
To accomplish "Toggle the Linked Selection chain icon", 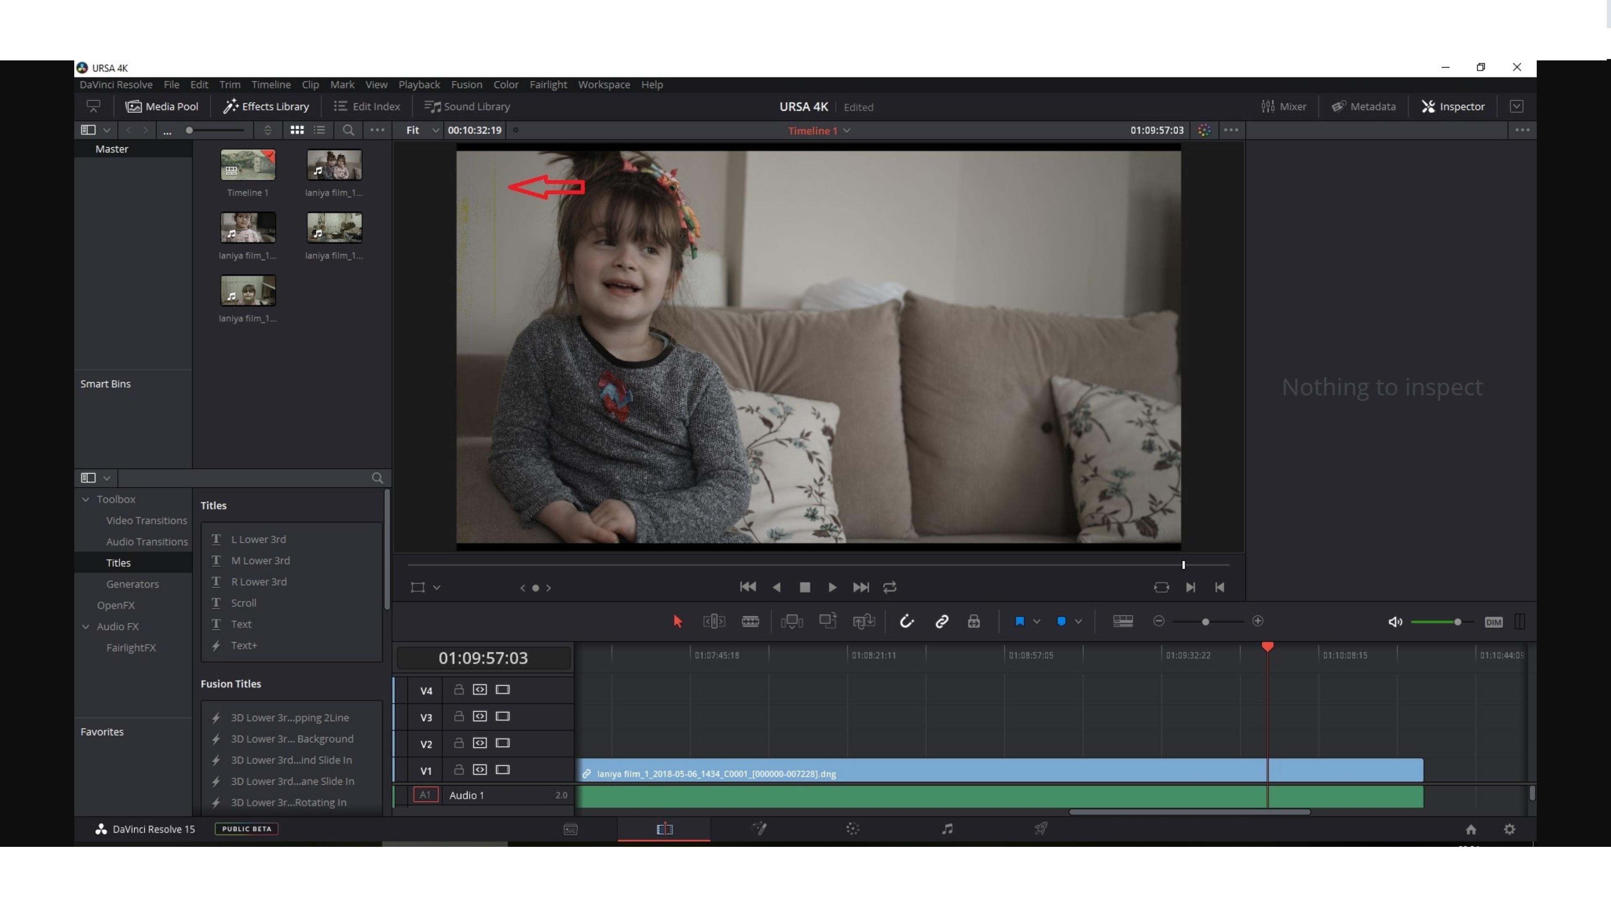I will click(942, 622).
